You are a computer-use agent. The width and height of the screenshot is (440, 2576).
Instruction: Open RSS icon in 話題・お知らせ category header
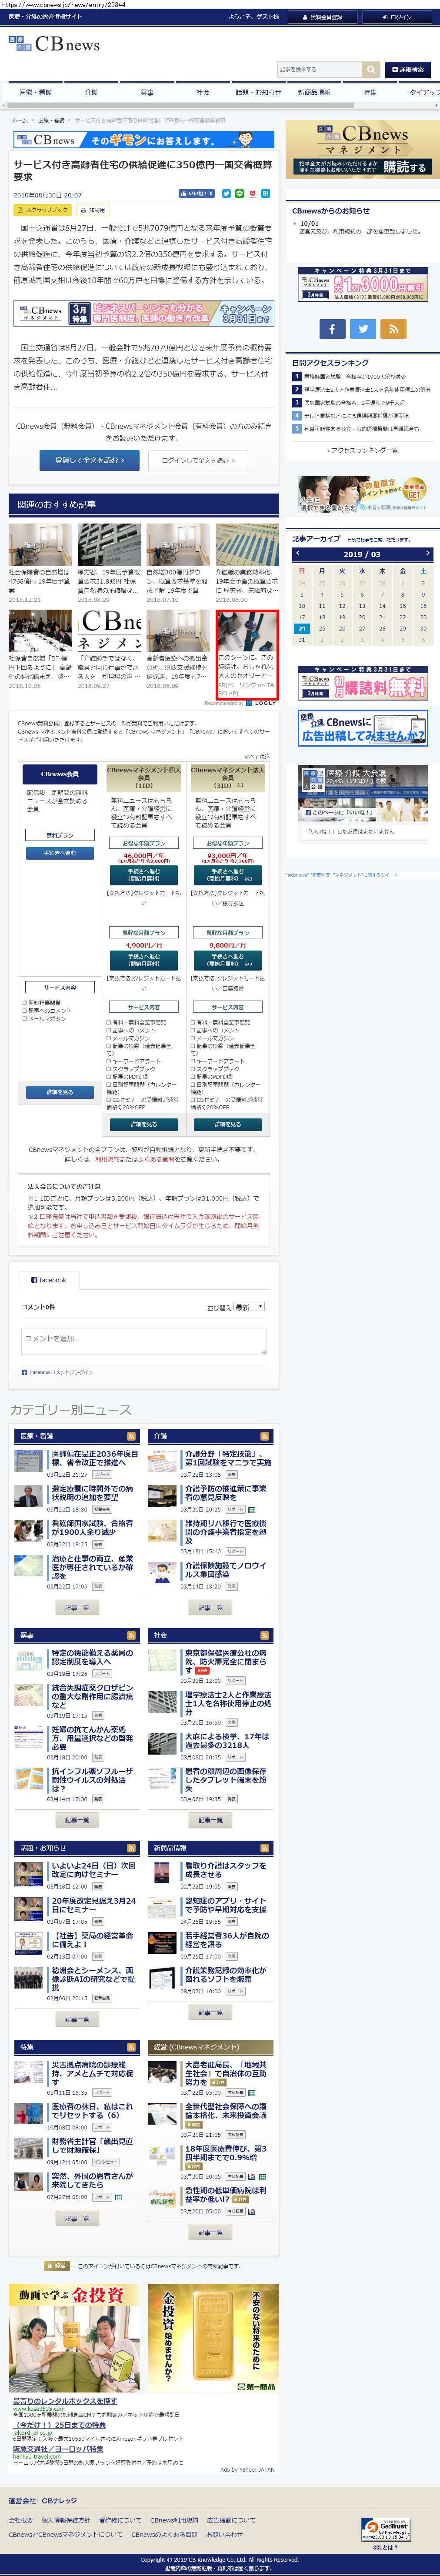click(131, 1847)
